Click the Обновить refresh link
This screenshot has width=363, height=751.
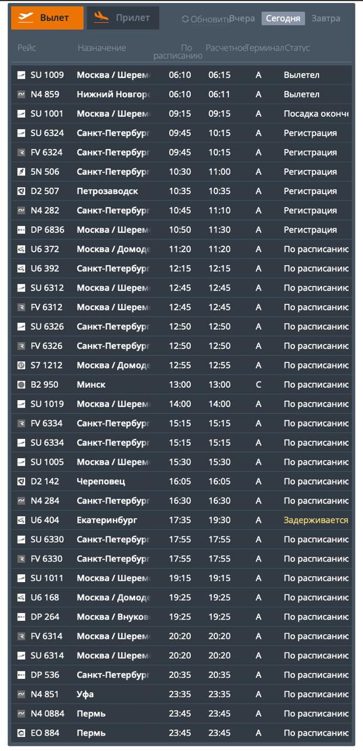pyautogui.click(x=210, y=19)
